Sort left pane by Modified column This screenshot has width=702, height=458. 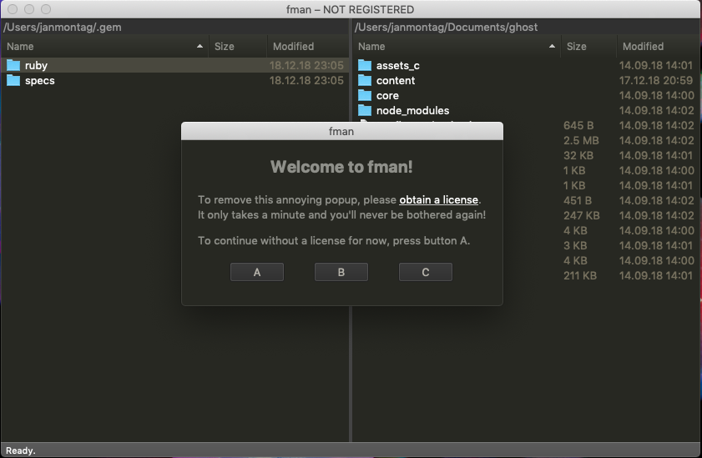[306, 47]
